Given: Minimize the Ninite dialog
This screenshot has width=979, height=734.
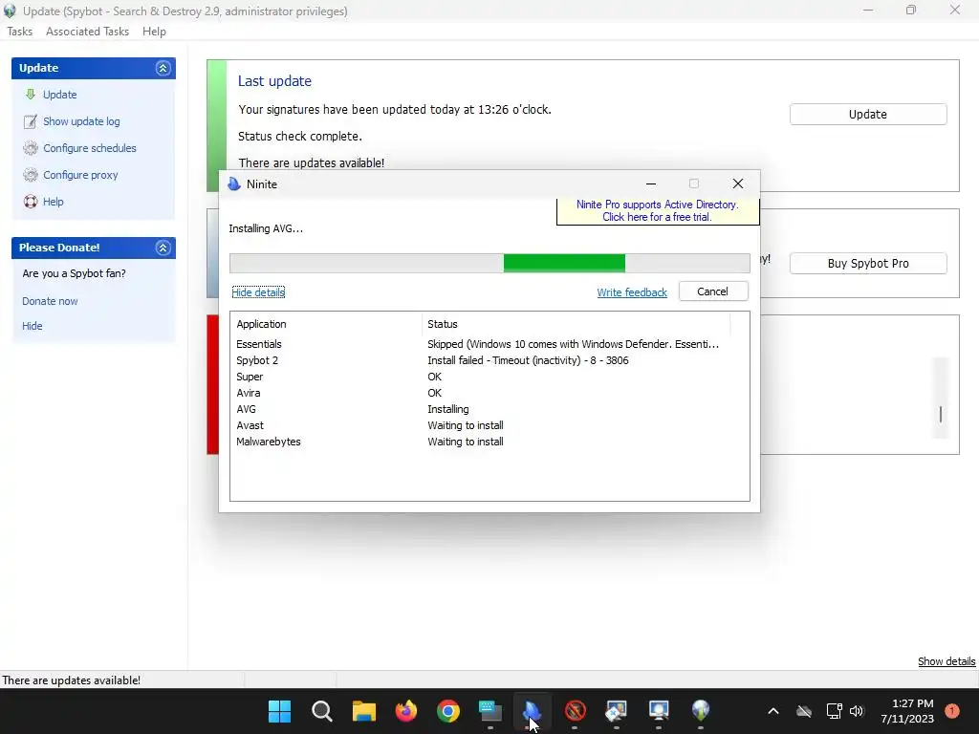Looking at the screenshot, I should (650, 183).
